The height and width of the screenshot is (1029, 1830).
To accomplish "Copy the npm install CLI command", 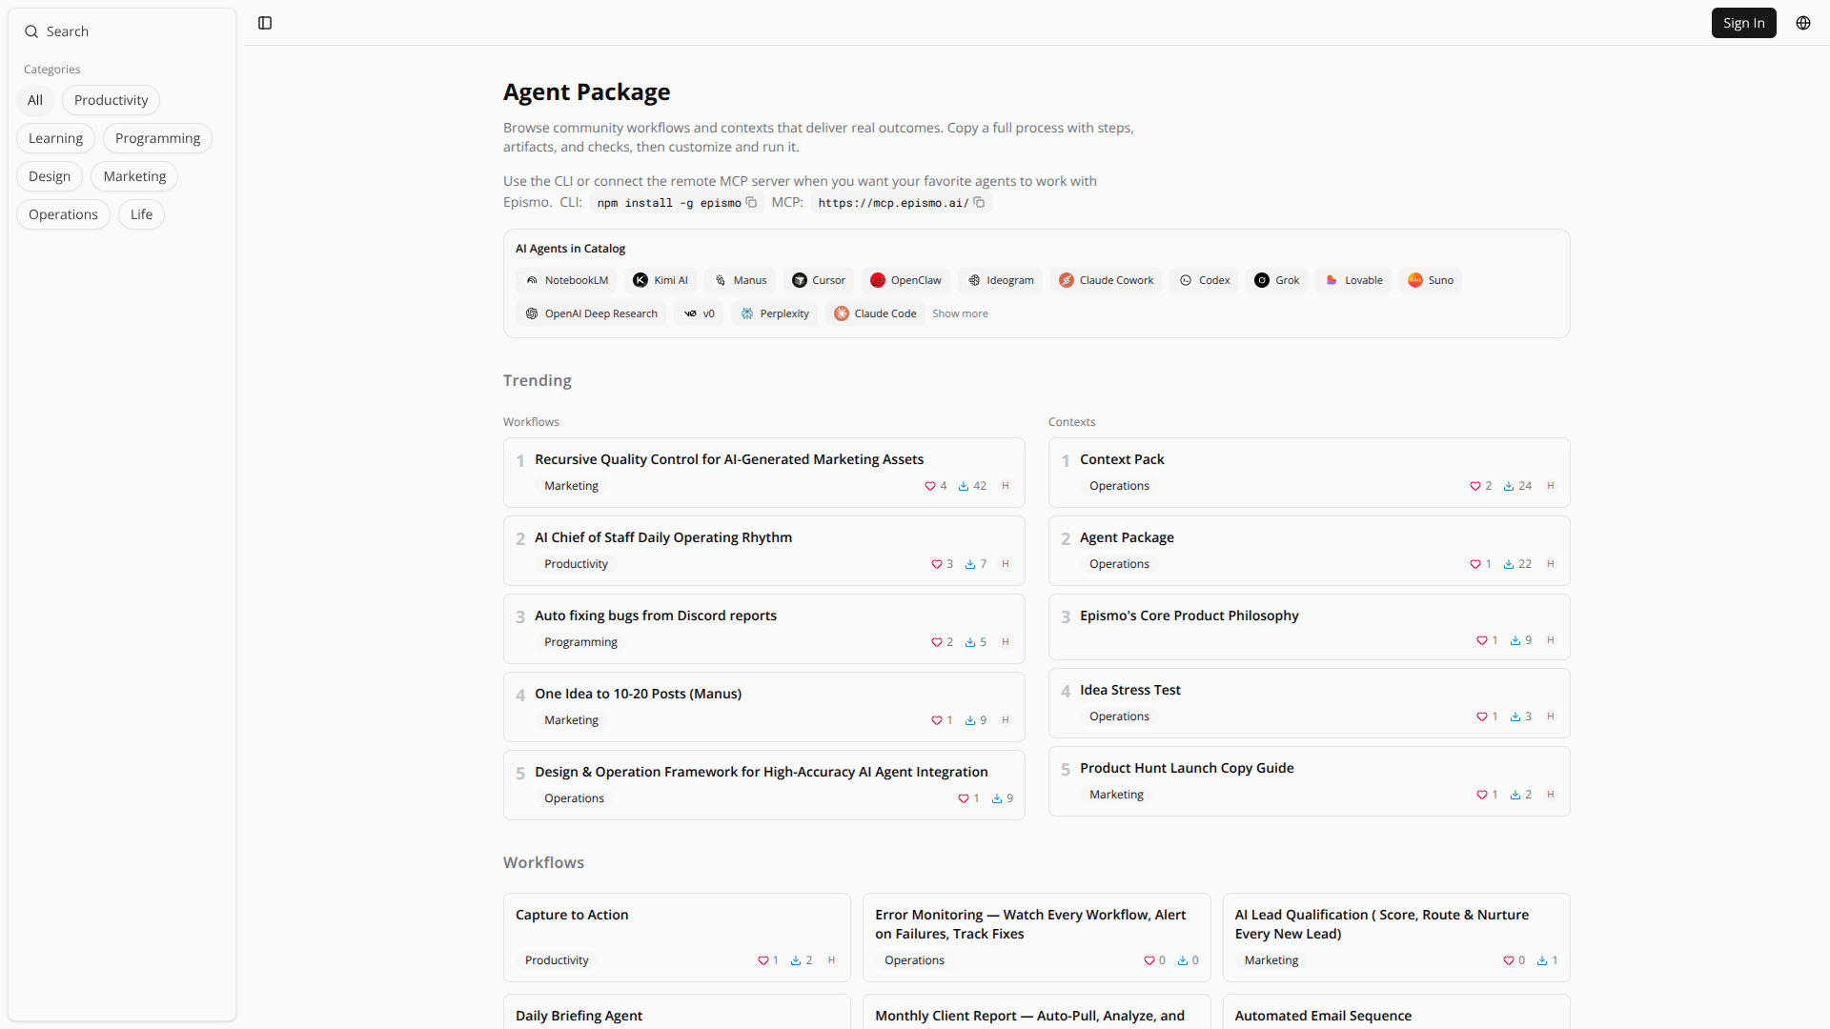I will coord(751,202).
